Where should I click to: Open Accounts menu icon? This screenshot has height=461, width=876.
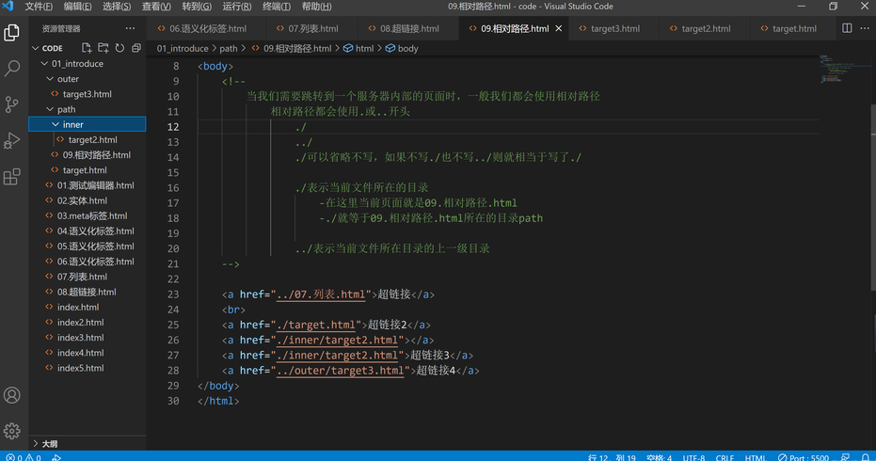pos(11,395)
